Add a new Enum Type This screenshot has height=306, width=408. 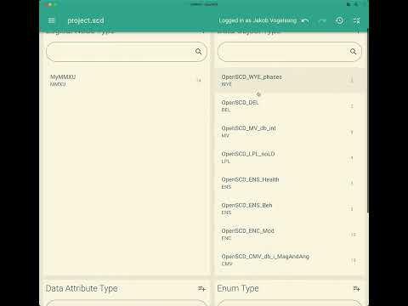pyautogui.click(x=356, y=289)
